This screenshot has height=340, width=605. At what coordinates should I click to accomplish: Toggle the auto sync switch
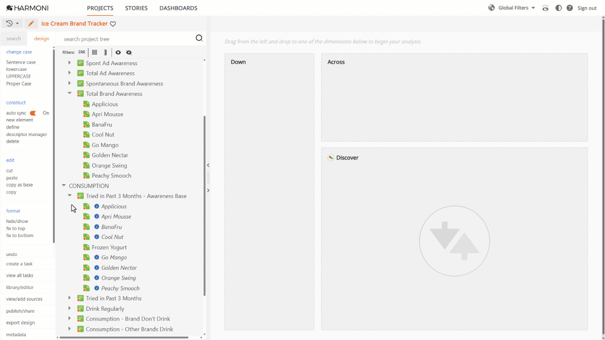tap(33, 113)
